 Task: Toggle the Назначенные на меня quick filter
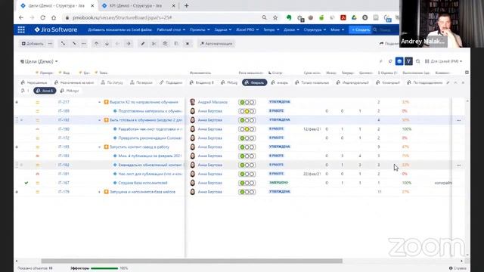click(74, 82)
